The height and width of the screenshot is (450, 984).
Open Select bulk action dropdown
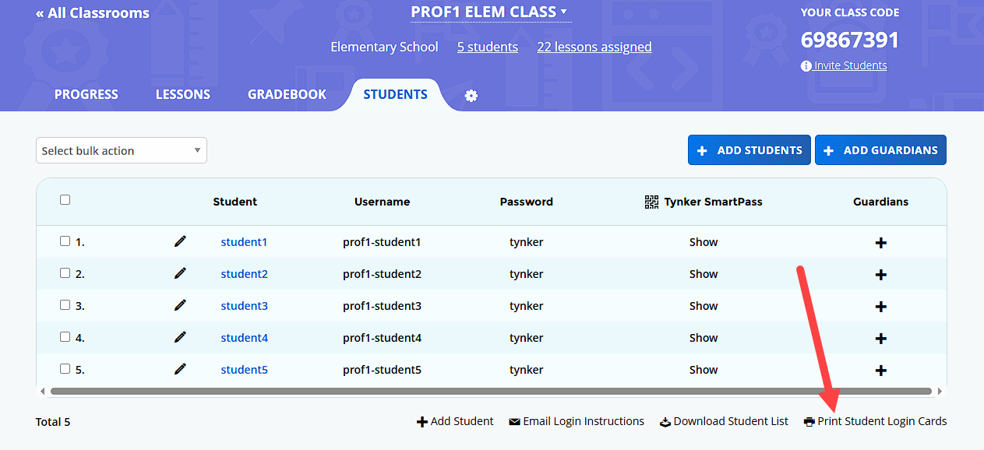(122, 151)
